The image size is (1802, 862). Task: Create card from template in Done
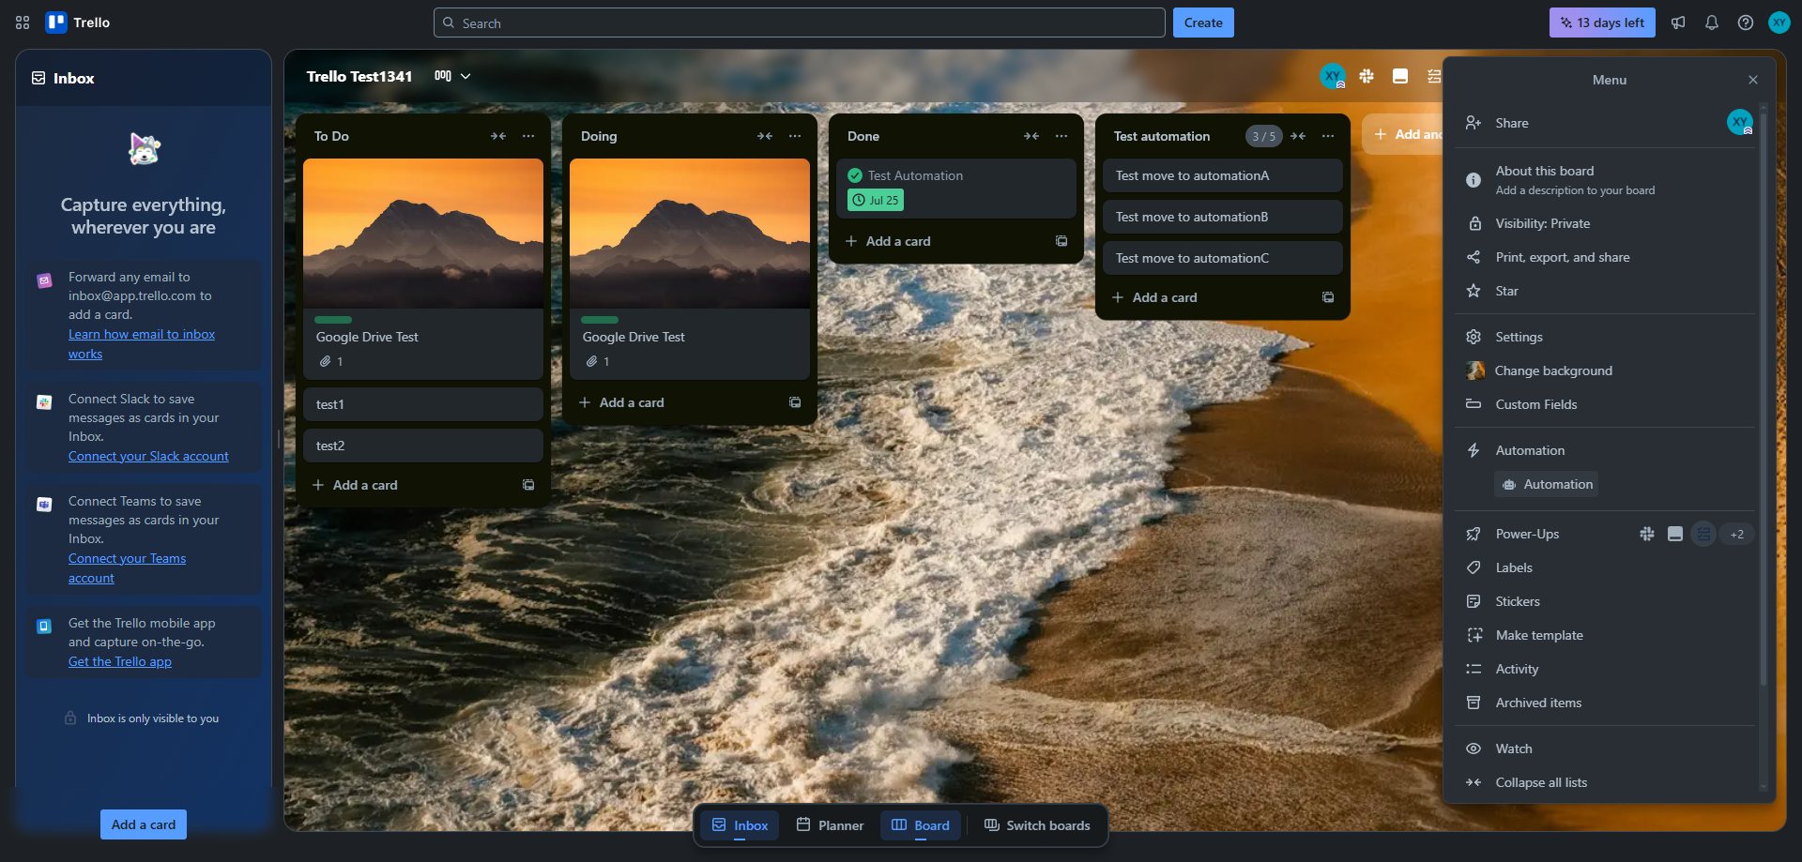[x=1061, y=241]
